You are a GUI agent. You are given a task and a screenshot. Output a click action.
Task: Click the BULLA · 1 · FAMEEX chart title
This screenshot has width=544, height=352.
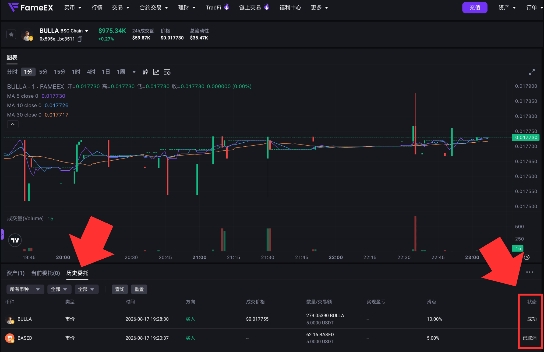[x=36, y=86]
